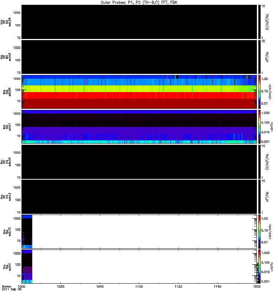Click the 1100 time axis label
Viewport: 278px width, 297px height.
coord(139,287)
